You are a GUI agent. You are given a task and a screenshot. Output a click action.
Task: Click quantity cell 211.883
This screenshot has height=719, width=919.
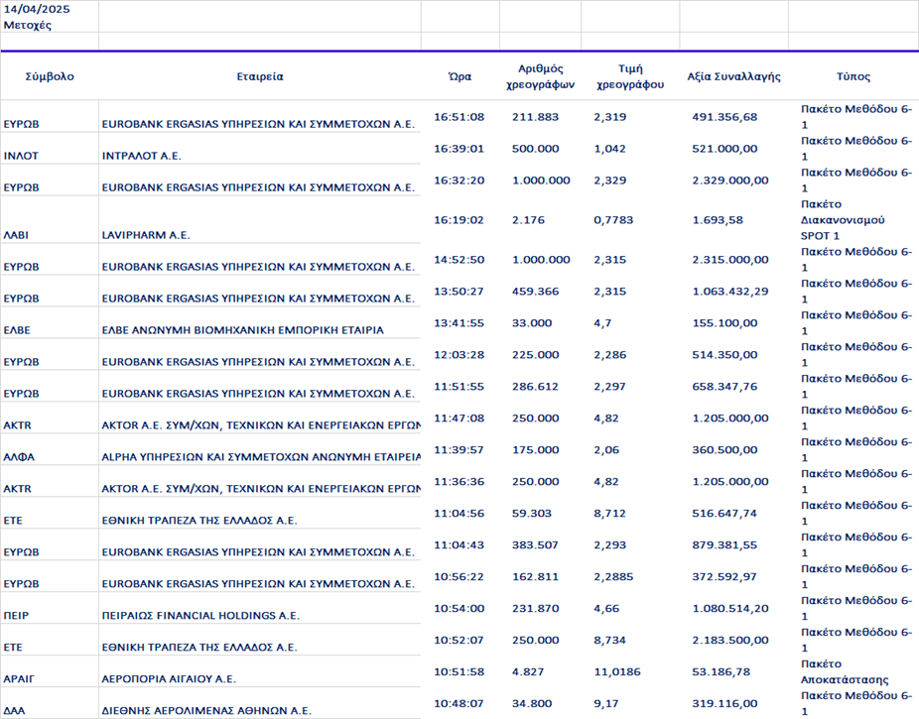(x=535, y=117)
